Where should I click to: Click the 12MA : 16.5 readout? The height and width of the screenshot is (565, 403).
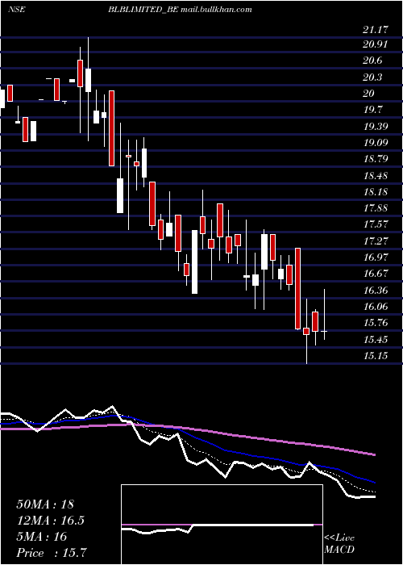pos(51,521)
